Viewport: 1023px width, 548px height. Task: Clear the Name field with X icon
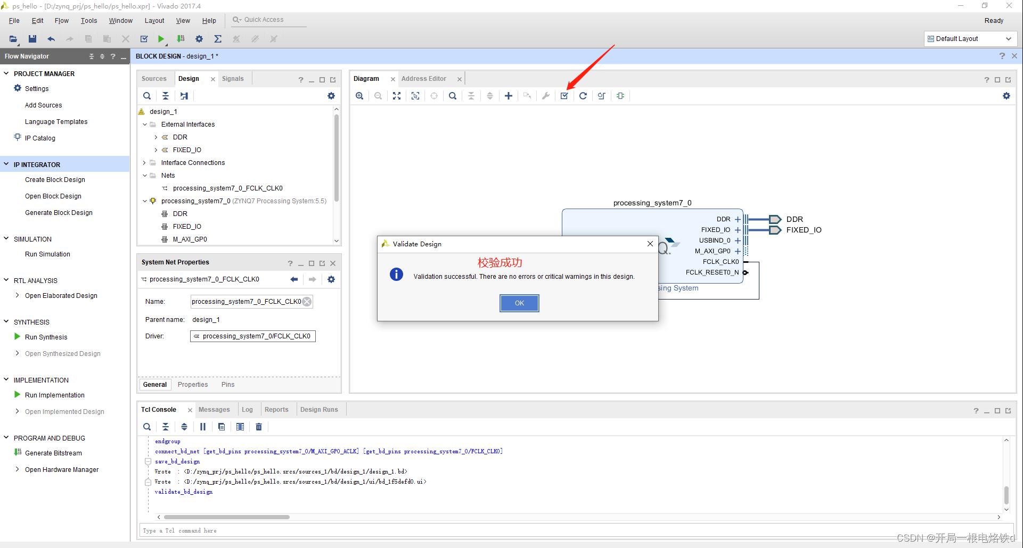point(307,302)
